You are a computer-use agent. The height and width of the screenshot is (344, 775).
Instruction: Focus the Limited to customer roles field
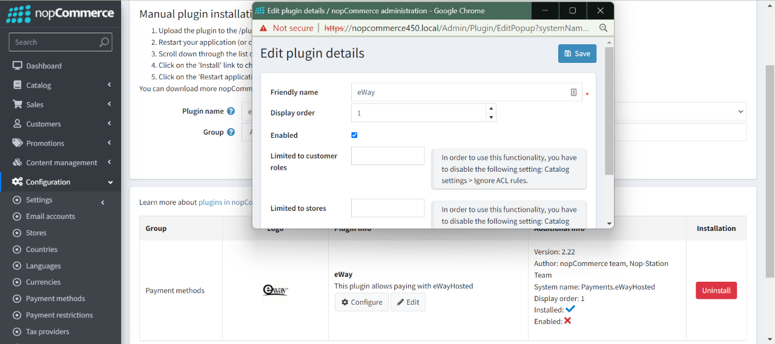pyautogui.click(x=387, y=156)
